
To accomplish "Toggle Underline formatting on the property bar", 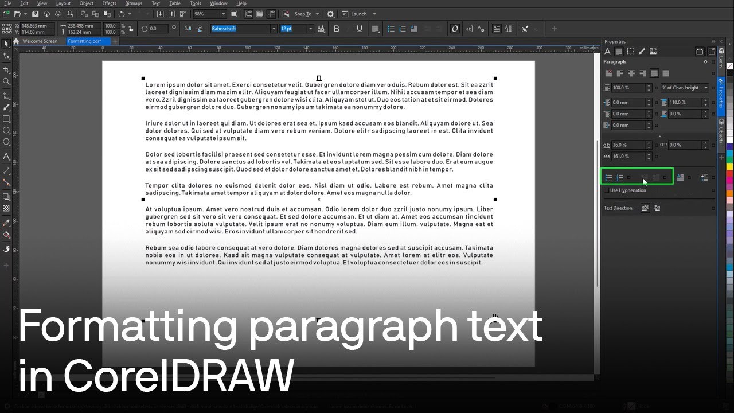I will click(360, 29).
